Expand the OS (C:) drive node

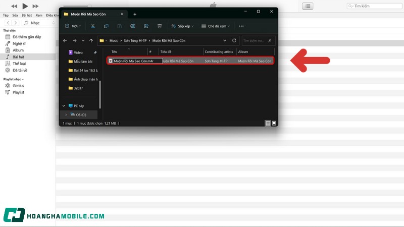[x=66, y=115]
